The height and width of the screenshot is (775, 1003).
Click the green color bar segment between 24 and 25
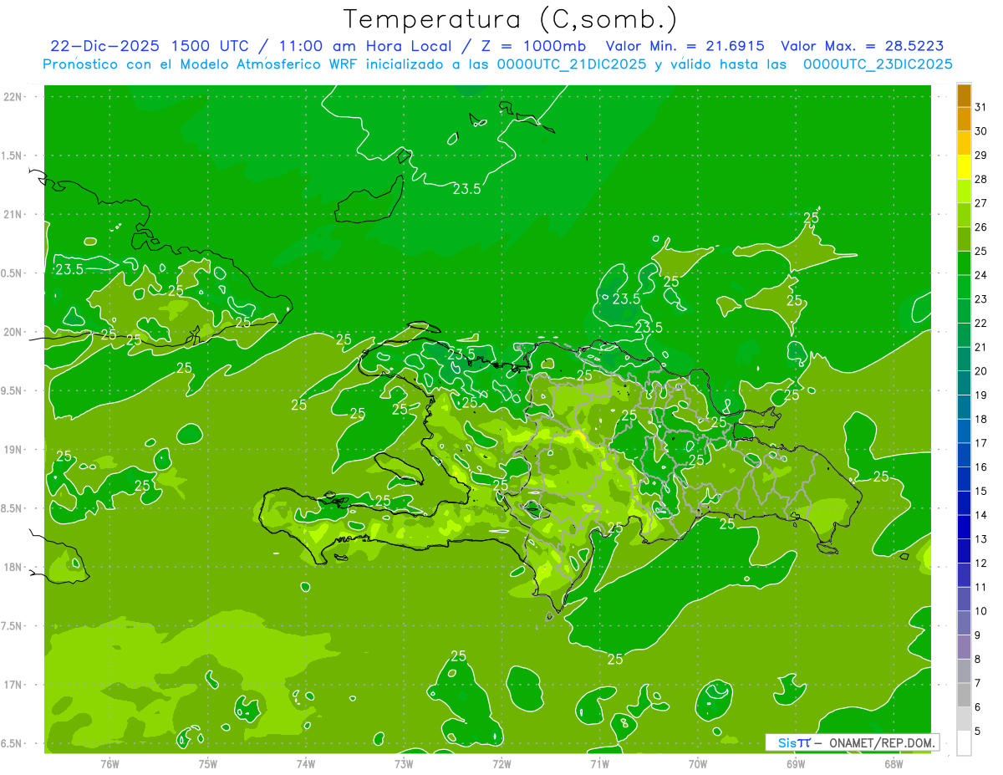[964, 264]
